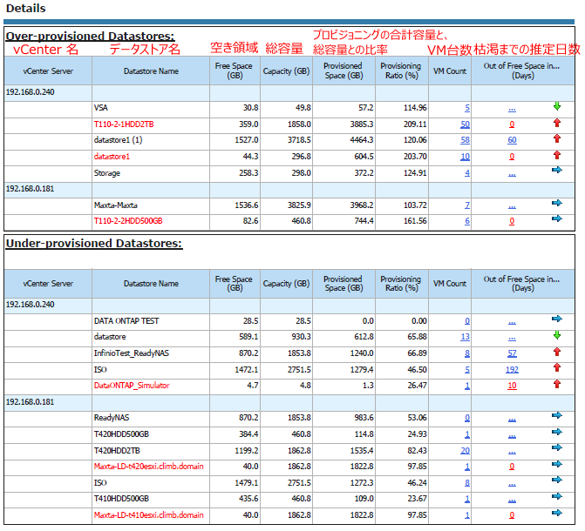The width and height of the screenshot is (585, 531).
Task: Click blue trend arrow for Maxta-Maxta
Action: (556, 203)
